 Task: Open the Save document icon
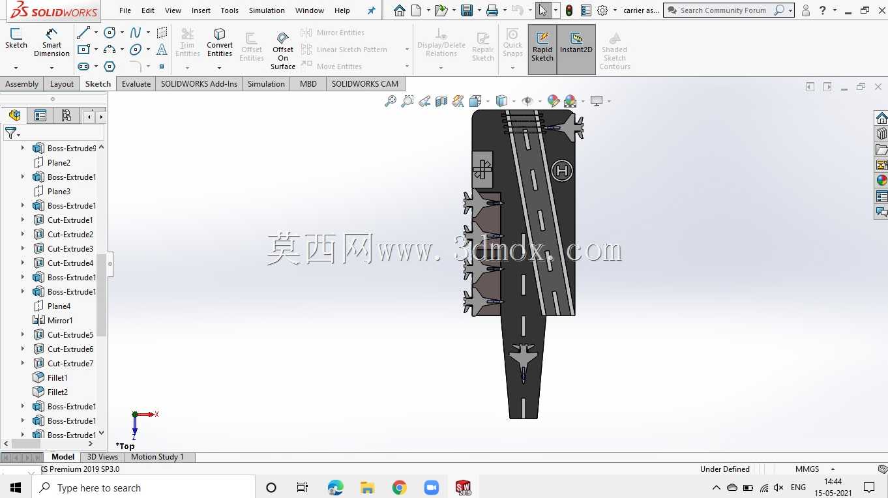[466, 10]
